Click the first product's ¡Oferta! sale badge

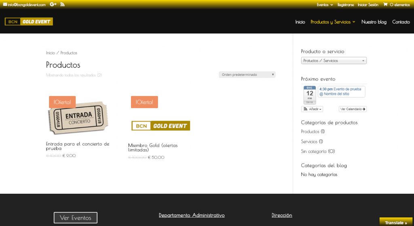pos(62,102)
